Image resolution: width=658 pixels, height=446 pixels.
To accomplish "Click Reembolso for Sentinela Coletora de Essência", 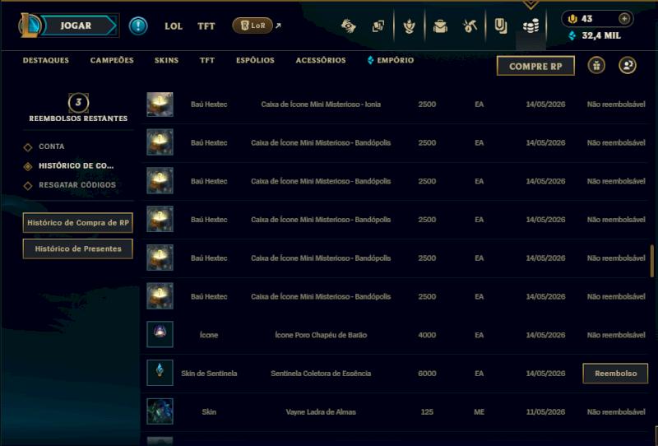I will pos(615,374).
